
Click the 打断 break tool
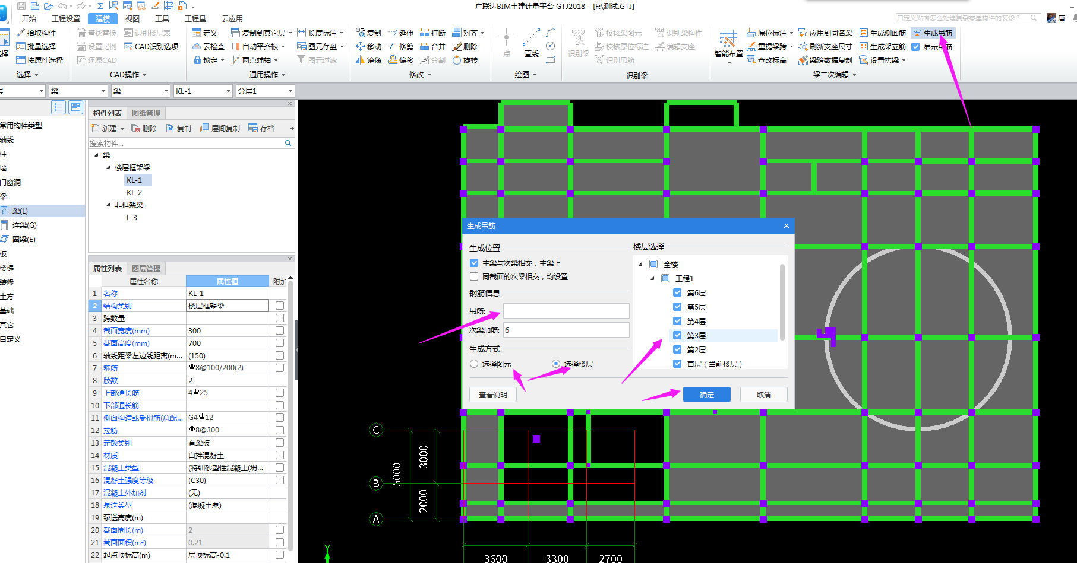click(433, 33)
